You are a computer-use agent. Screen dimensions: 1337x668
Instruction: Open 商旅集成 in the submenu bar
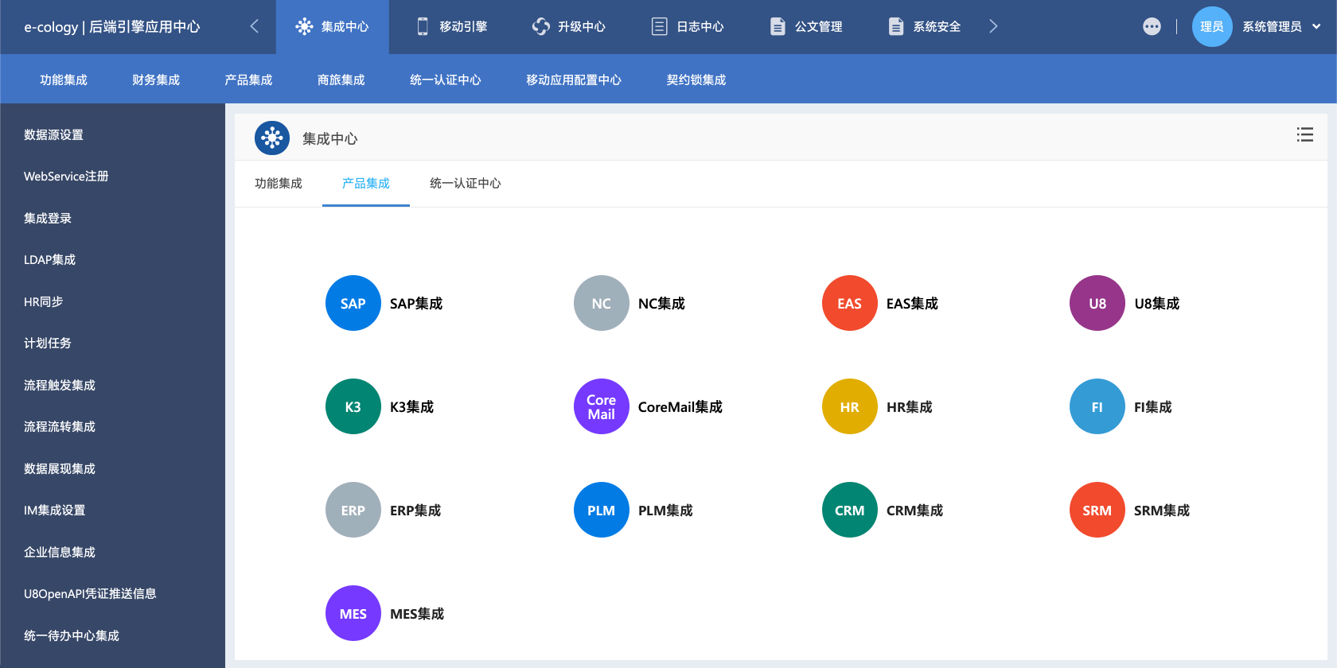point(341,80)
